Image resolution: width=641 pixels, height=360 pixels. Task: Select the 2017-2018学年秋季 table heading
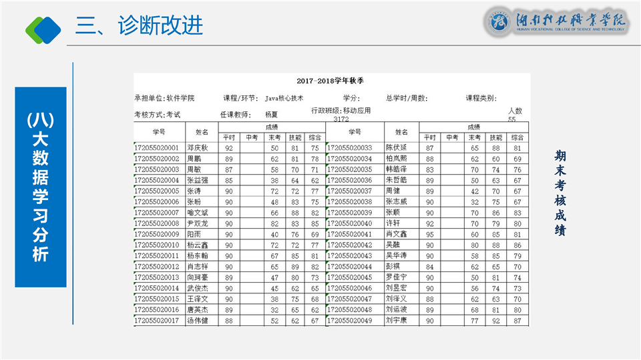(331, 81)
